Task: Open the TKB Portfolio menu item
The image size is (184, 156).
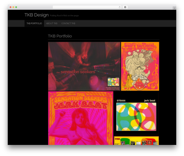Action: pyautogui.click(x=34, y=23)
